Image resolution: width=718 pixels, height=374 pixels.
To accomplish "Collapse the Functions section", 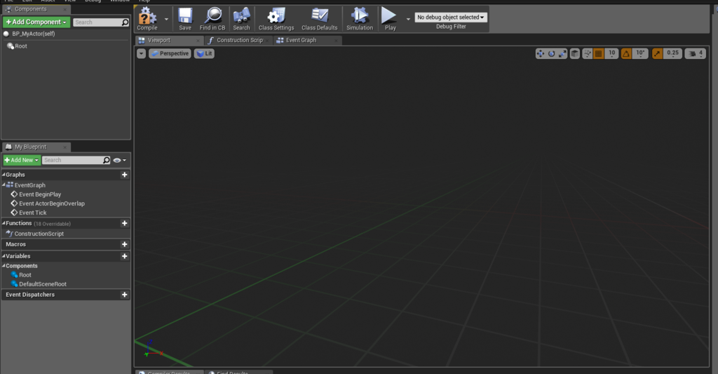I will 4,222.
